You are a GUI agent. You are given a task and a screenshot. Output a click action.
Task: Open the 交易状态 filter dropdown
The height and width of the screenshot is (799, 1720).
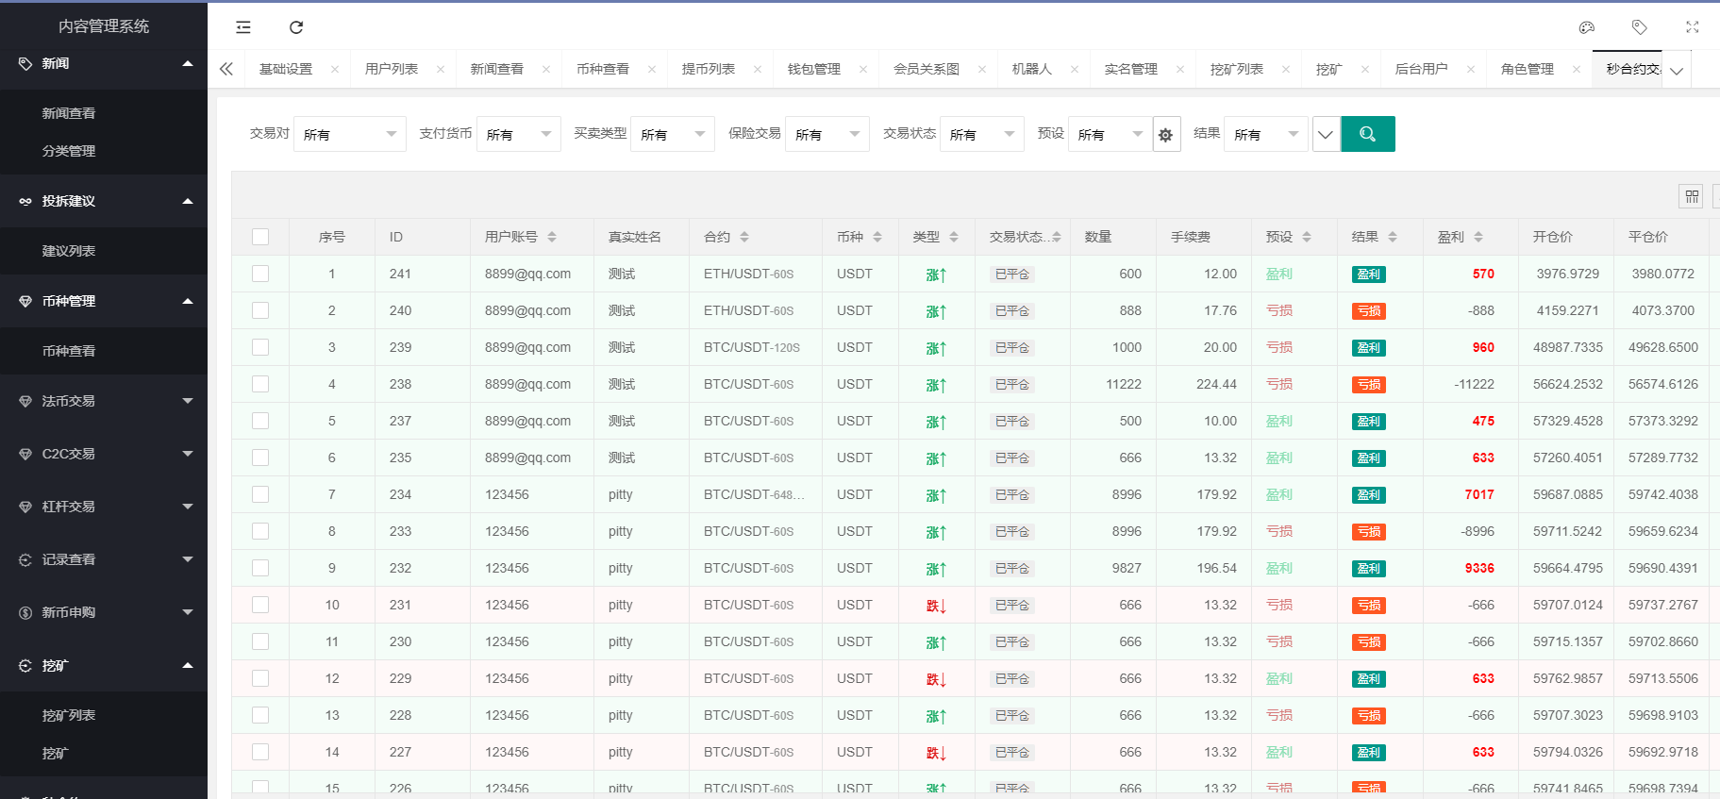point(982,135)
